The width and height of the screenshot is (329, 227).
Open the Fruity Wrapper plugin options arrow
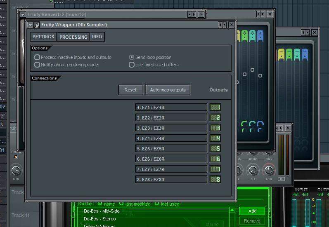click(x=30, y=25)
